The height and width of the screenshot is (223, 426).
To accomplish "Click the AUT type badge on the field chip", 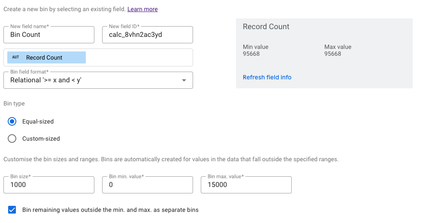I will [x=15, y=57].
